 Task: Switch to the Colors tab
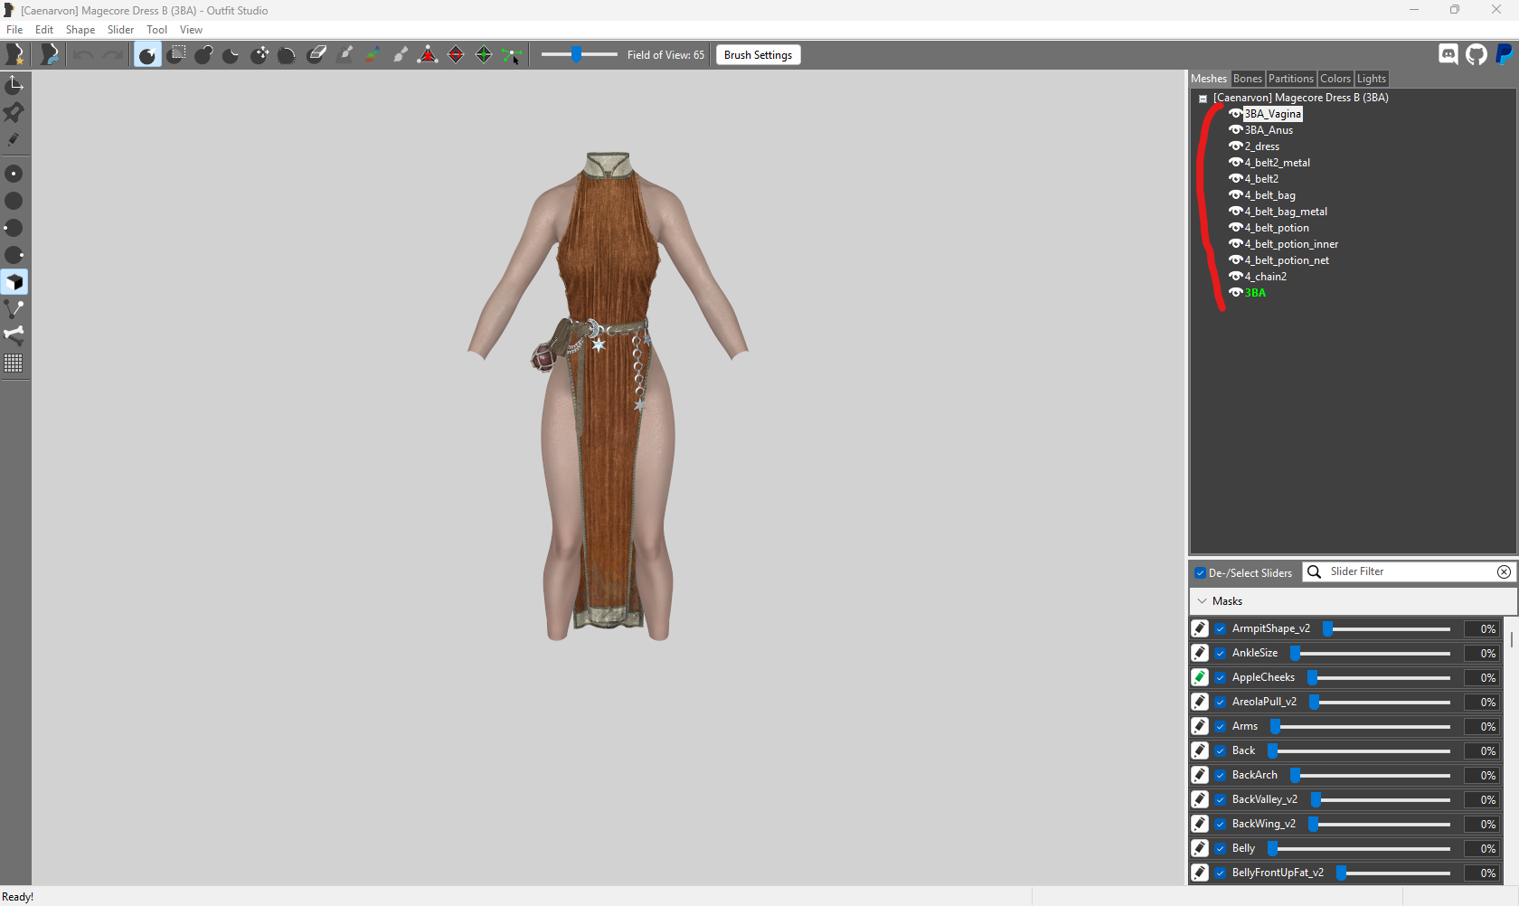coord(1335,79)
